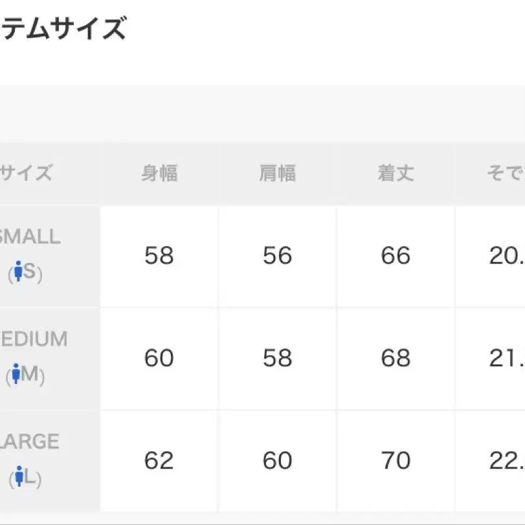This screenshot has height=525, width=525.
Task: Select the SMALL size row label
Action: click(x=30, y=236)
